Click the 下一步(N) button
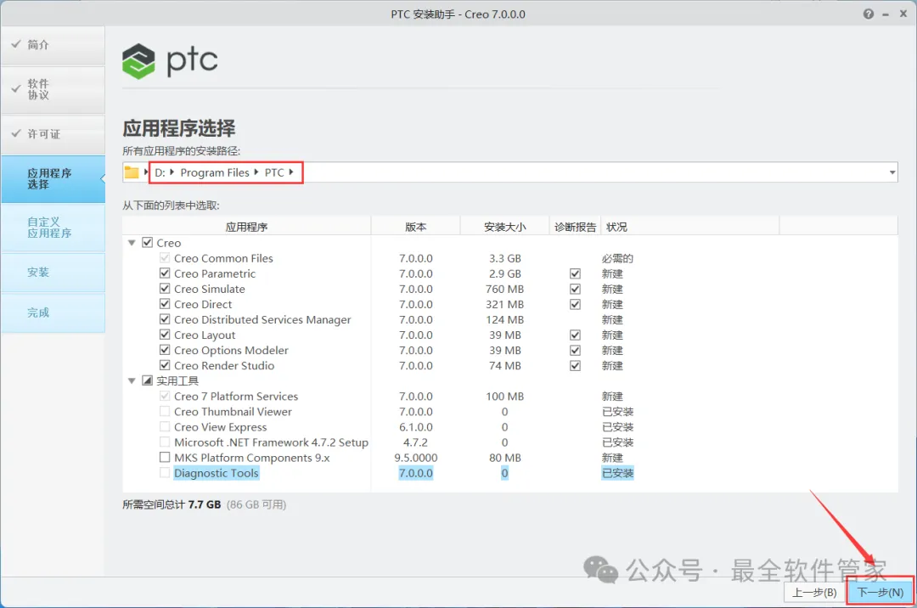This screenshot has width=917, height=608. point(880,592)
